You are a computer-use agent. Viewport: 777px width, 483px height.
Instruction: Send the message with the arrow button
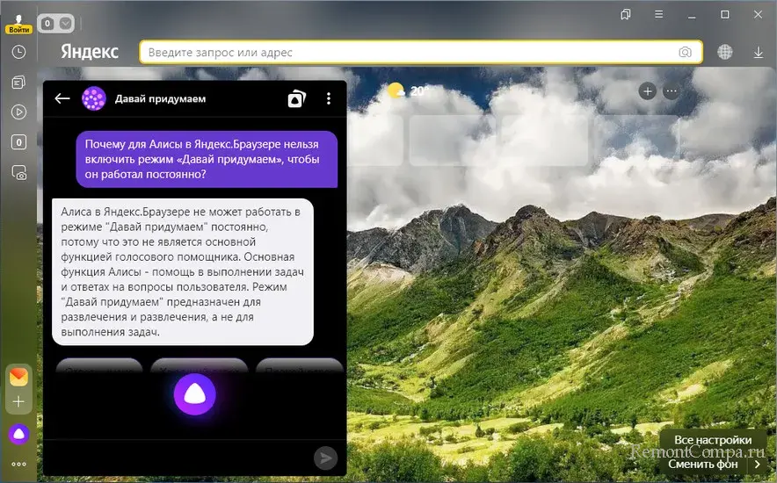click(325, 457)
